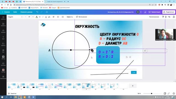Click the link icon in the toolbar

[169, 17]
